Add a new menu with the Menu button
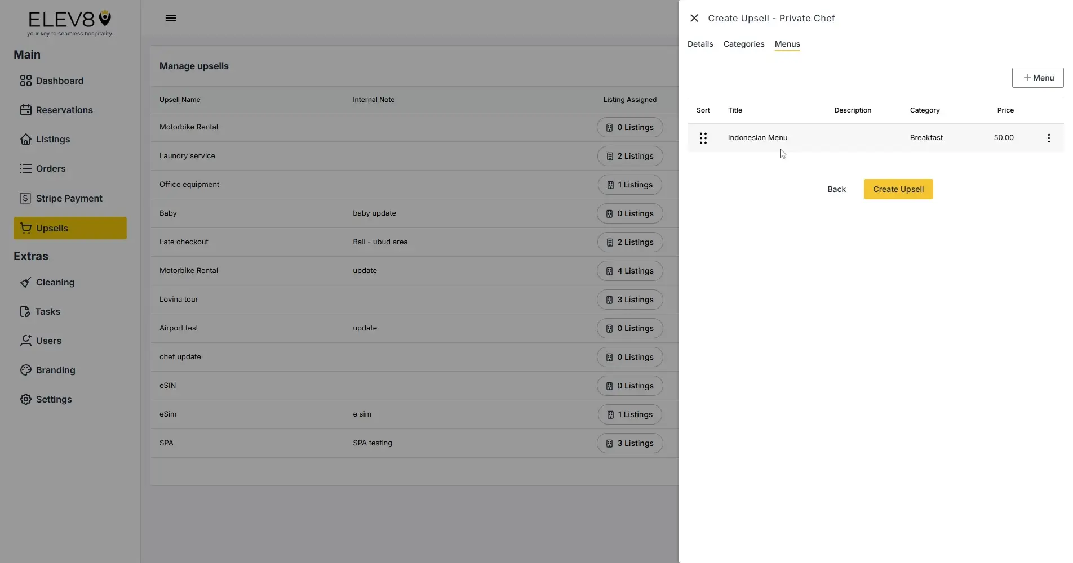 point(1037,78)
